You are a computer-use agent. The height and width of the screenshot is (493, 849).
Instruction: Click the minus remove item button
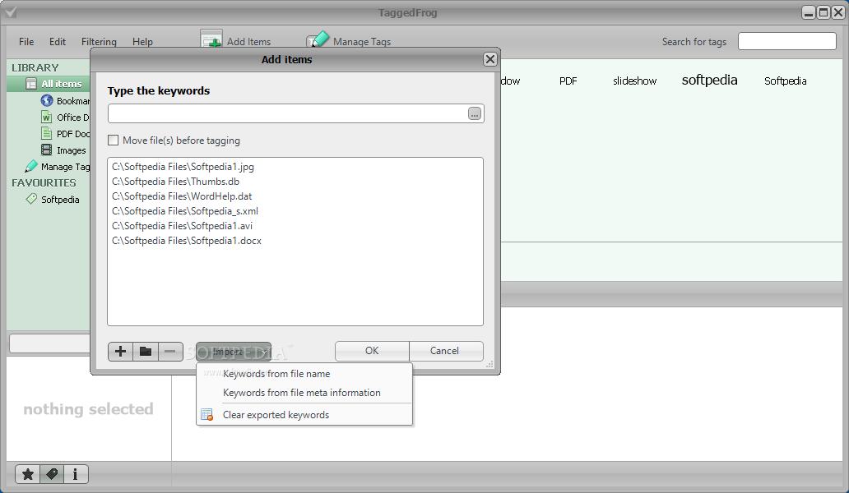click(x=170, y=352)
